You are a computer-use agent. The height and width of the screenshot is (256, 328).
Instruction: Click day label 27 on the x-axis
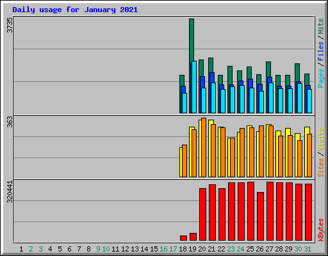pos(269,249)
